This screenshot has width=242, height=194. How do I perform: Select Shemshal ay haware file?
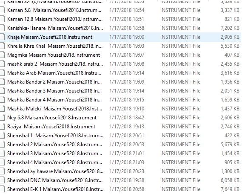(55, 171)
